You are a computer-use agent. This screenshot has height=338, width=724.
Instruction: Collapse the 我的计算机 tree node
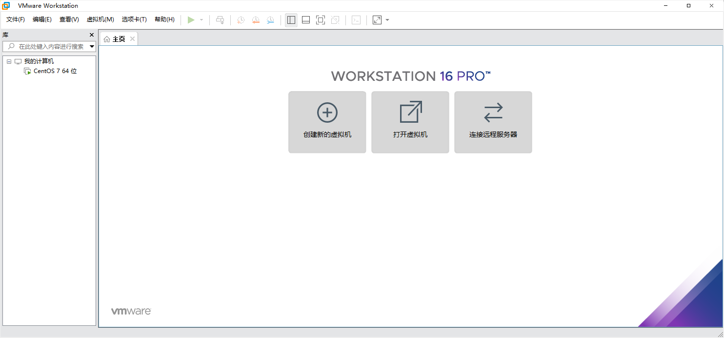(9, 62)
